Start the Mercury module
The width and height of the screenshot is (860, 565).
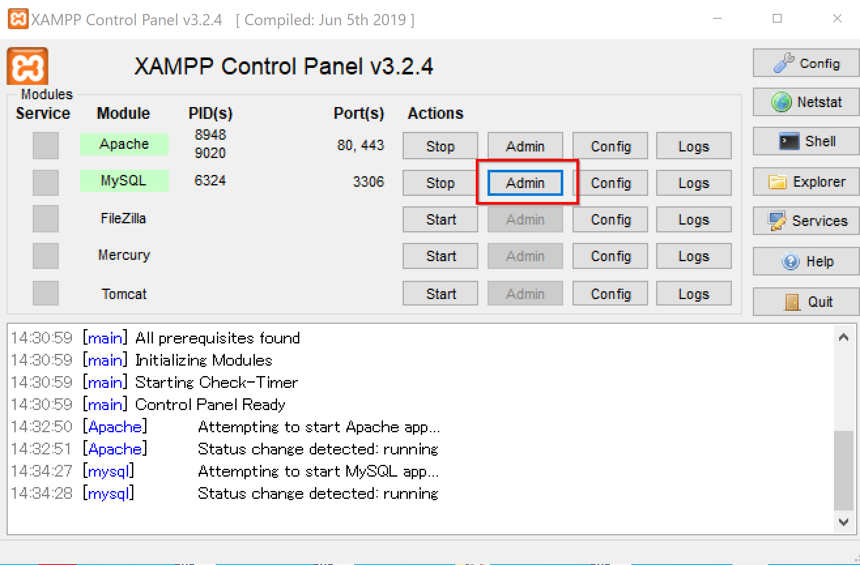tap(440, 256)
